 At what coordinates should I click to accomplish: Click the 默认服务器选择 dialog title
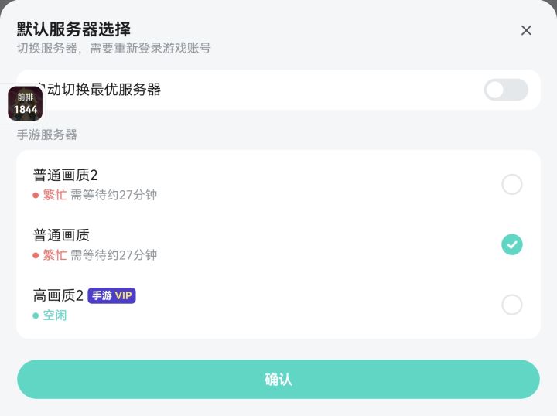[x=73, y=29]
